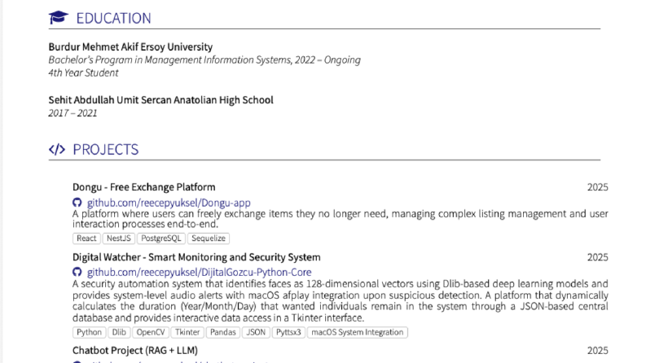646x363 pixels.
Task: Click the Dongu platform description paragraph
Action: pos(341,219)
